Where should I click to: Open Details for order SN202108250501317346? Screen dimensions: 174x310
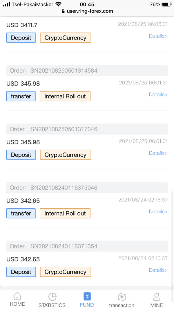click(158, 153)
